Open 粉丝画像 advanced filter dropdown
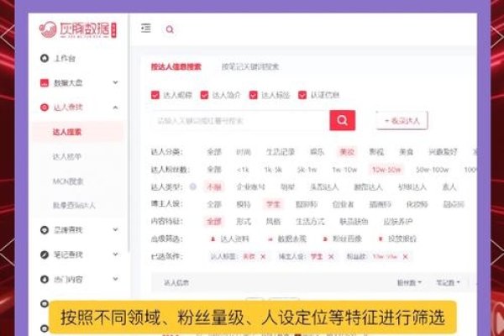Viewport: 504px width, 336px height. (343, 239)
